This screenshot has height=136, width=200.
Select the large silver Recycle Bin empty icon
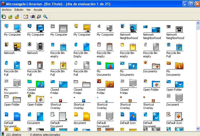[x=156, y=47]
